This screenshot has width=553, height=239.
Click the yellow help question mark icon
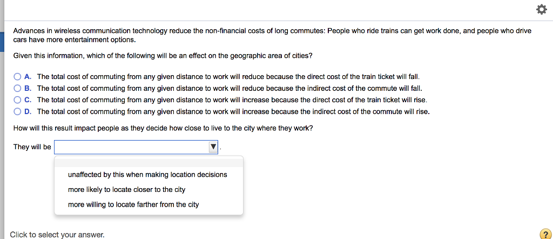(545, 234)
